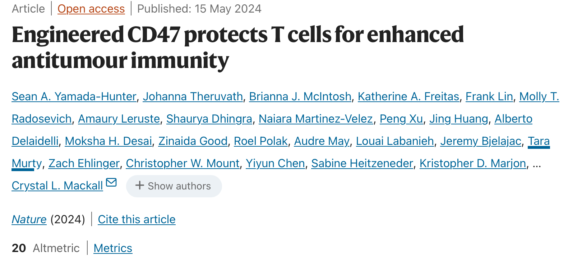Expand the full list with Show authors
The height and width of the screenshot is (270, 582).
tap(174, 186)
